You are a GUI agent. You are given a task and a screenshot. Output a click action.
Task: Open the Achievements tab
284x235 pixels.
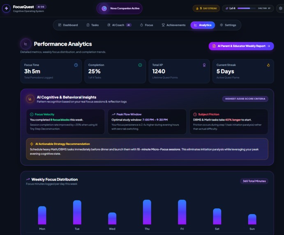173,25
